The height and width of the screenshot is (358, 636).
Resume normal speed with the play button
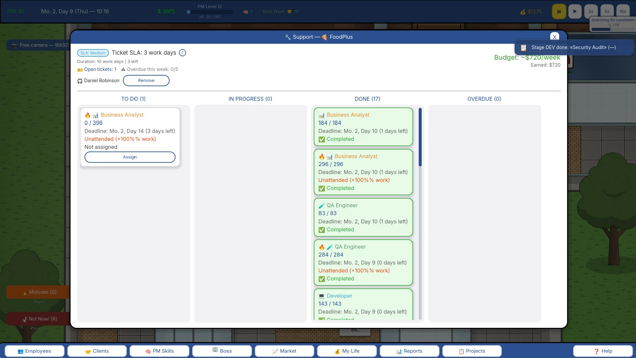(575, 12)
